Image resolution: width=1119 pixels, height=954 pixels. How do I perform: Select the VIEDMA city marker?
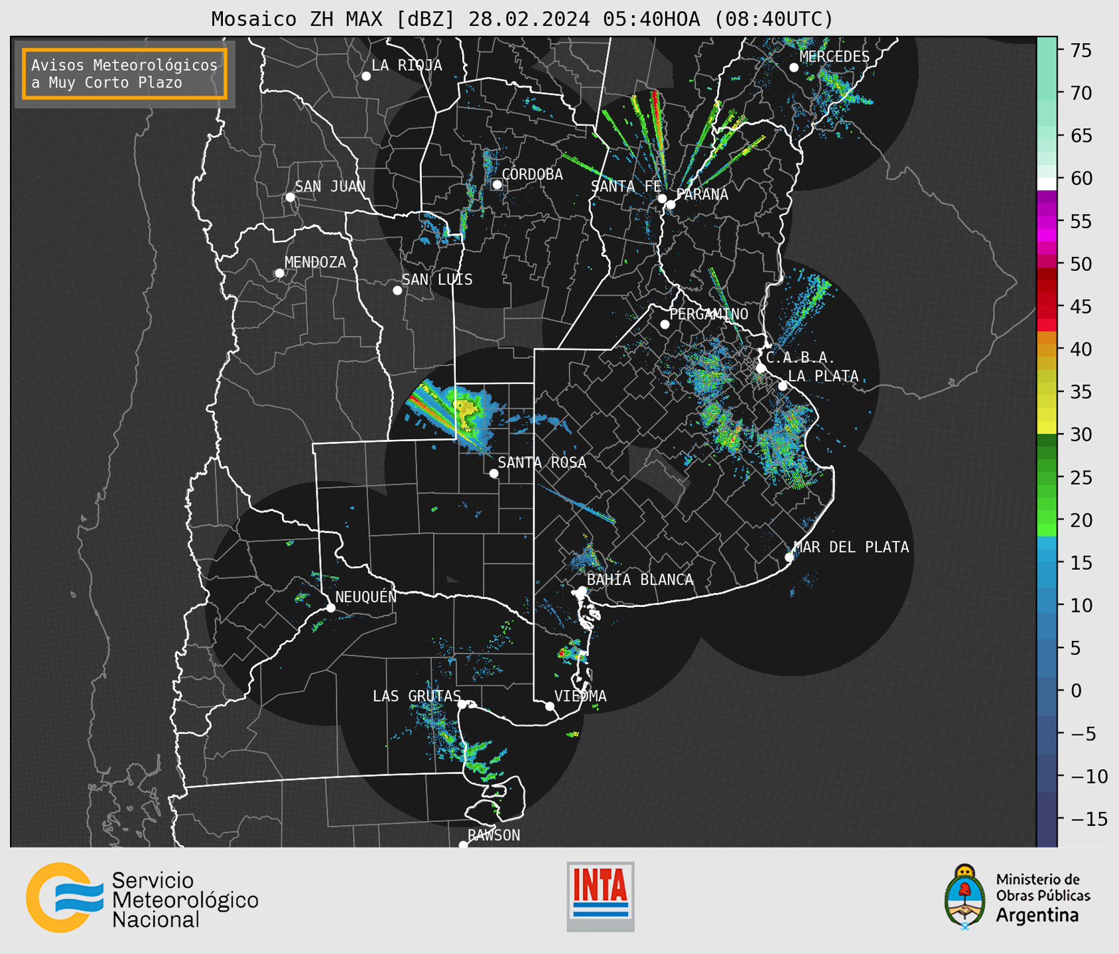pyautogui.click(x=550, y=707)
